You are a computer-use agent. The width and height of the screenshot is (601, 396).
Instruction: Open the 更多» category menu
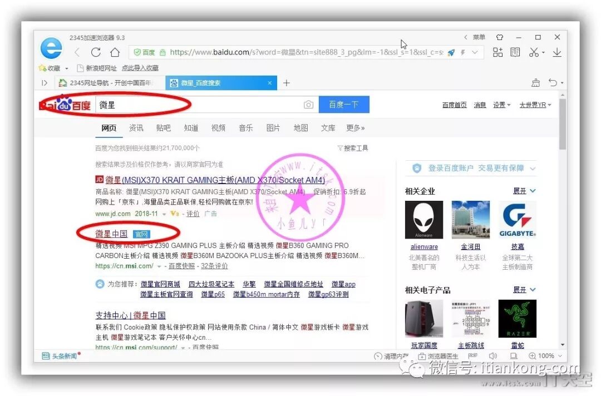point(355,128)
